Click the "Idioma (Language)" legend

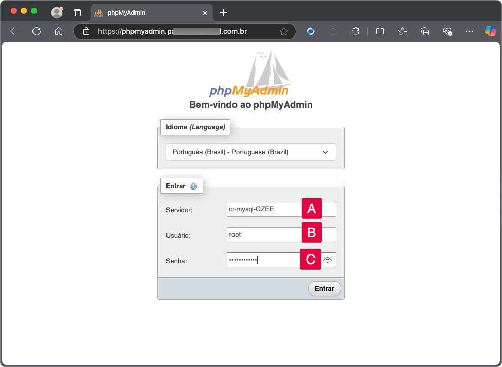pyautogui.click(x=195, y=127)
